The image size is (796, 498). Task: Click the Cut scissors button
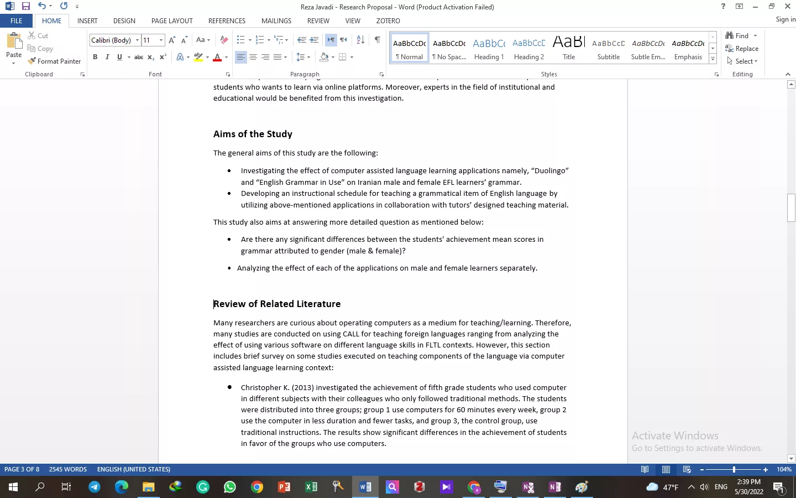38,35
